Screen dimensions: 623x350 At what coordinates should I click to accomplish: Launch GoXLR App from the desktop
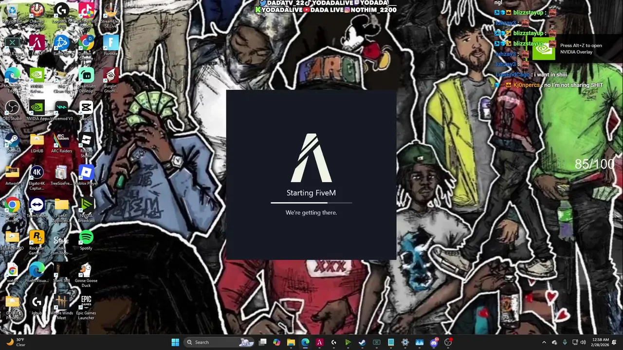pyautogui.click(x=12, y=46)
